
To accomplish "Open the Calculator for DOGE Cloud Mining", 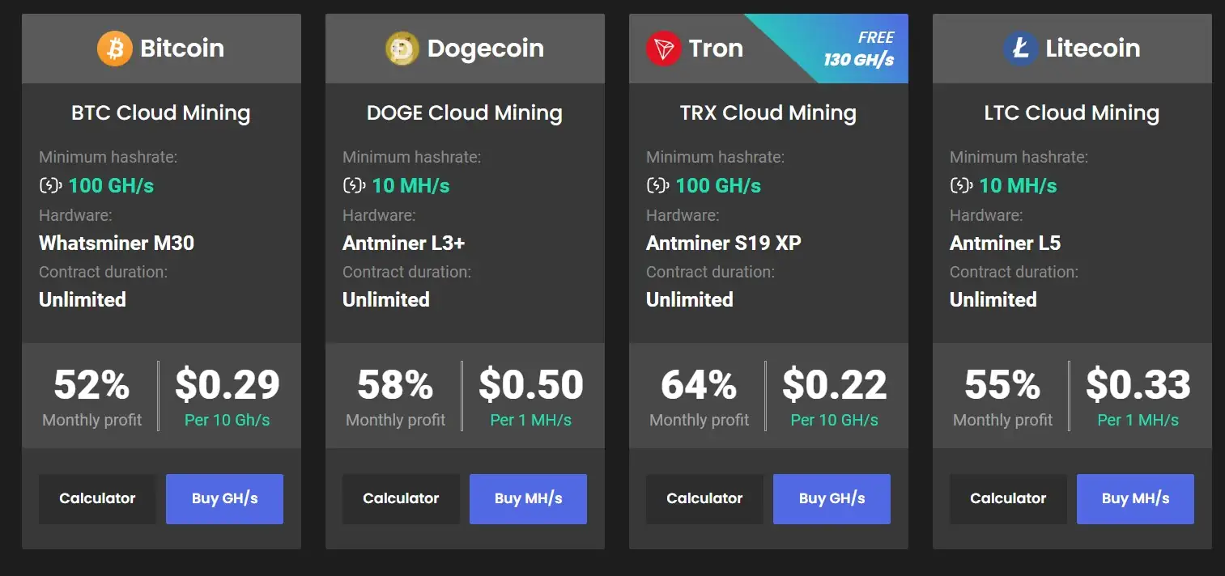I will tap(401, 498).
